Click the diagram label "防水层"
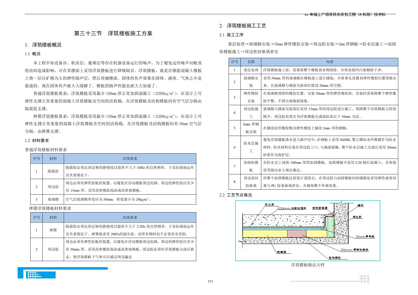Screen dimensions: 418x295 [269, 205]
